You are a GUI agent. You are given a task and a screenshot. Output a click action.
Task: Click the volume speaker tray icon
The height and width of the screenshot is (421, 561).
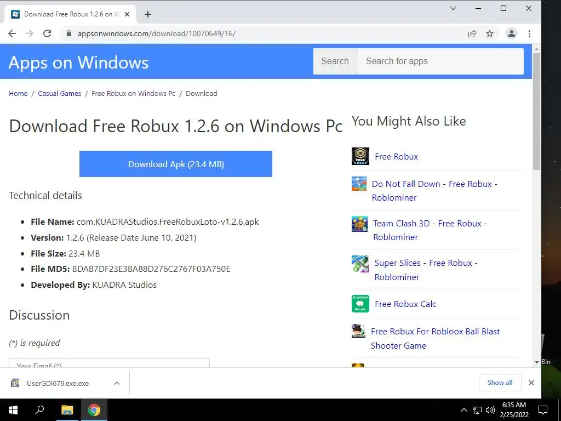coord(490,410)
